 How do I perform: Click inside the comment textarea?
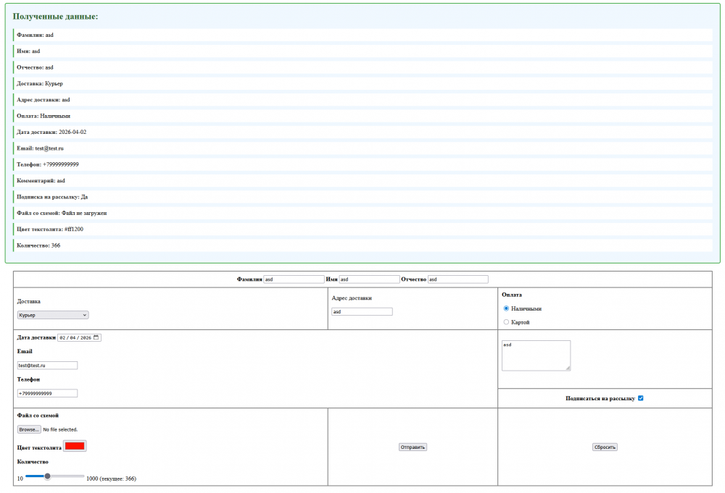point(536,355)
